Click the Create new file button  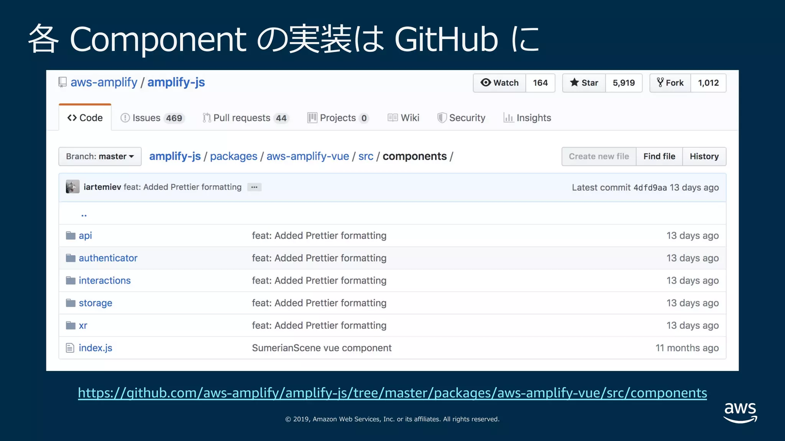(x=599, y=157)
